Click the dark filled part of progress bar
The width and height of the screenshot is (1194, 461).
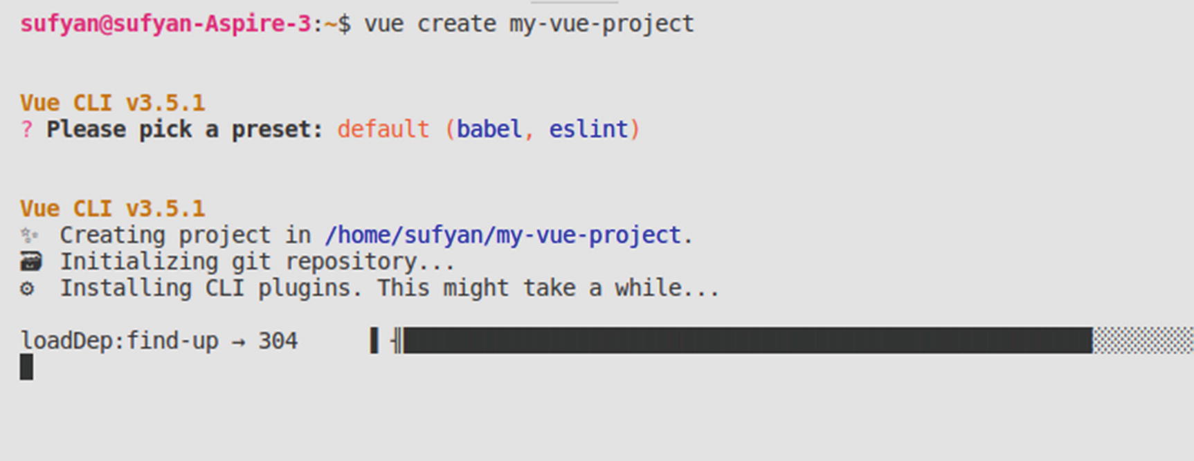748,341
